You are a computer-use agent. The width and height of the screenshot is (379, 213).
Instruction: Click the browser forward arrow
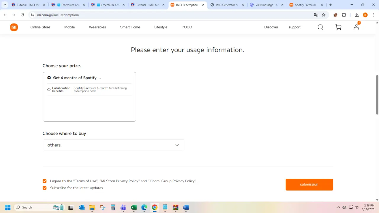[14, 15]
